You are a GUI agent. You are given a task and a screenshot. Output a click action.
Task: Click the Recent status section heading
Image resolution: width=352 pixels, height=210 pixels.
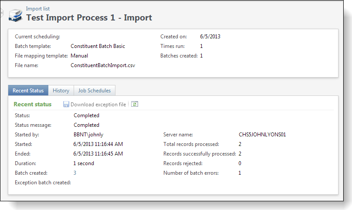click(33, 104)
